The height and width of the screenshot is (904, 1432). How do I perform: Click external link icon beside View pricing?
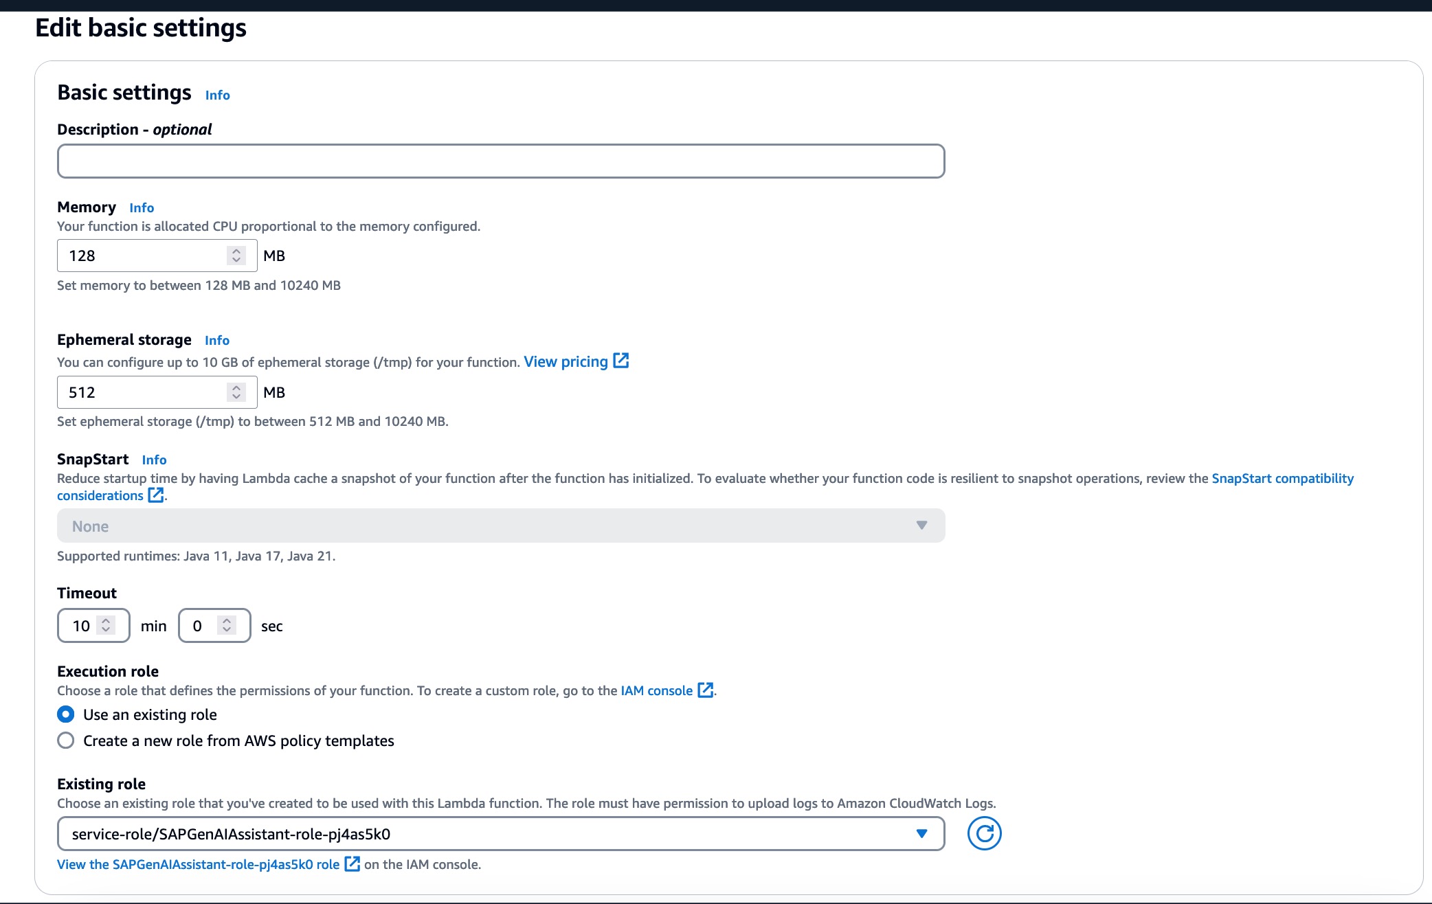[620, 361]
